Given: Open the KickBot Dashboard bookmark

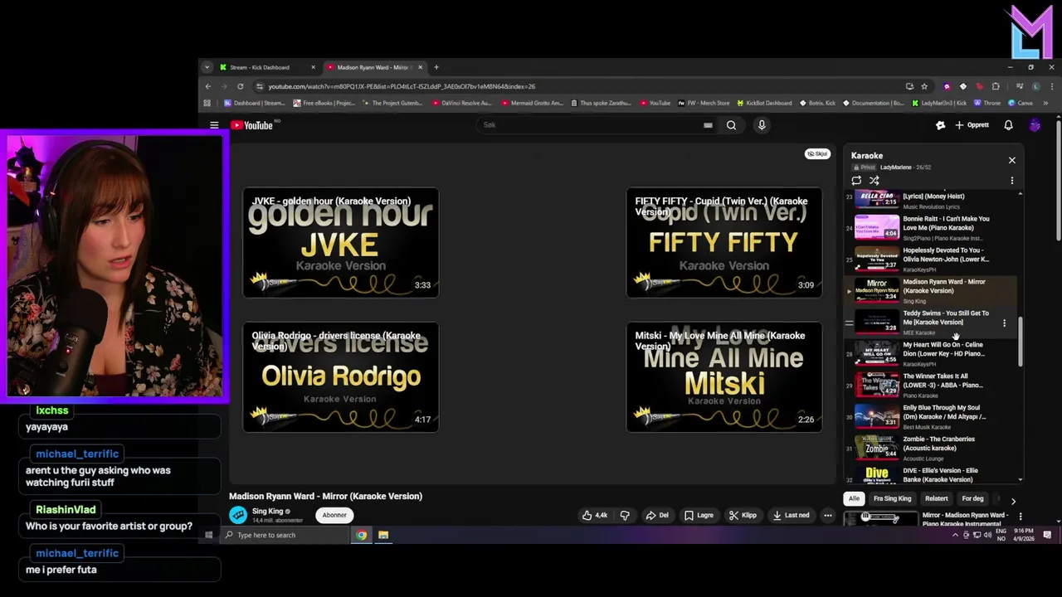Looking at the screenshot, I should [763, 103].
